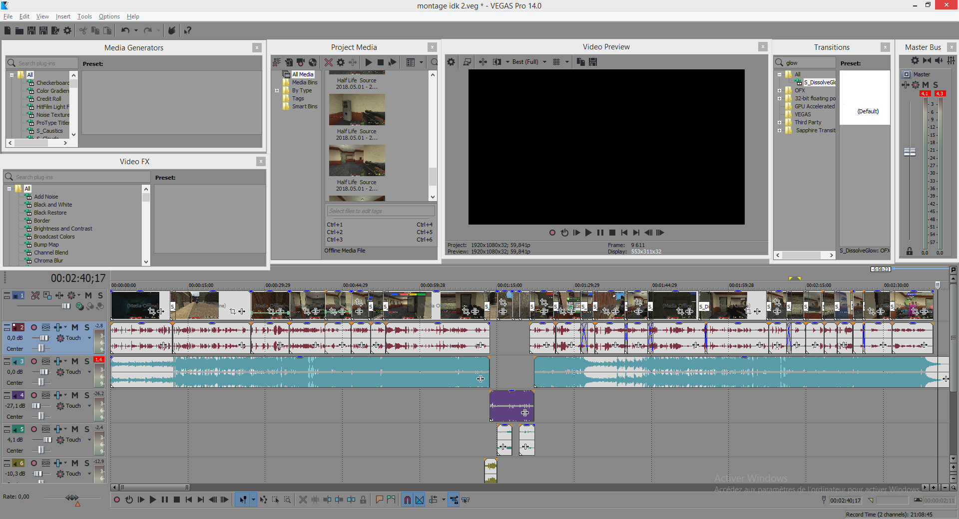Click the Lock event padlock icon
Screen dimensions: 959x519
click(x=363, y=500)
